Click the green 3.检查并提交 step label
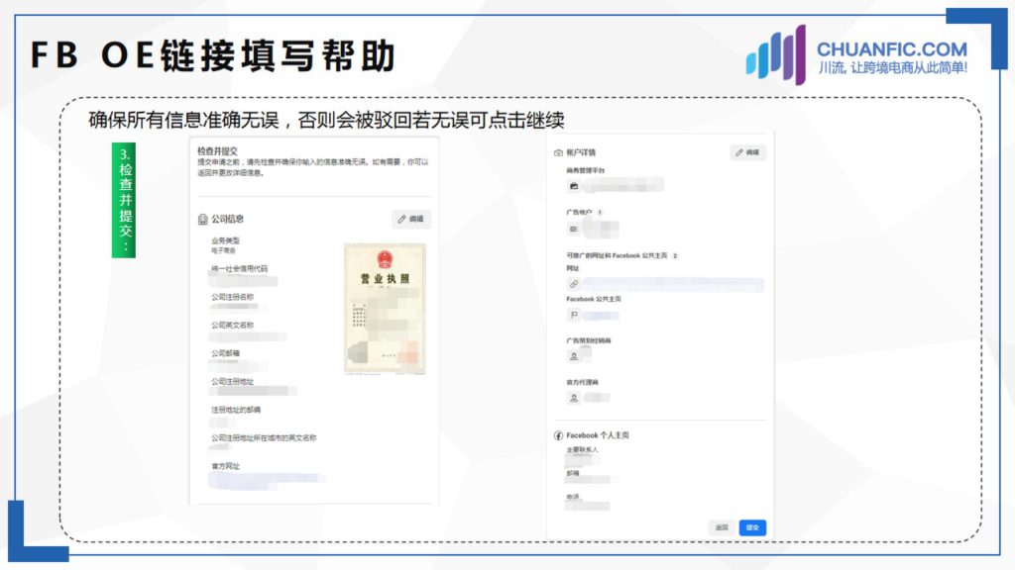 point(124,200)
